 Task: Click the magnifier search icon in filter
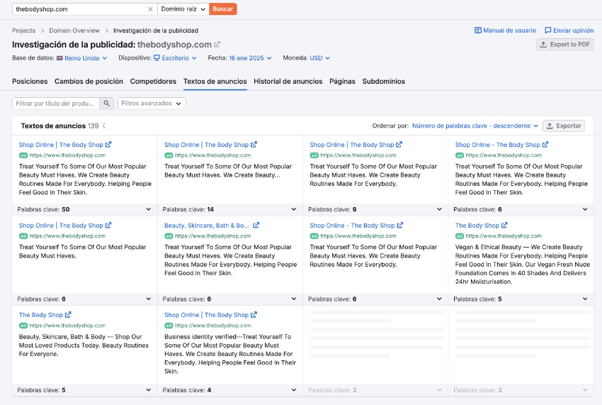[x=107, y=104]
